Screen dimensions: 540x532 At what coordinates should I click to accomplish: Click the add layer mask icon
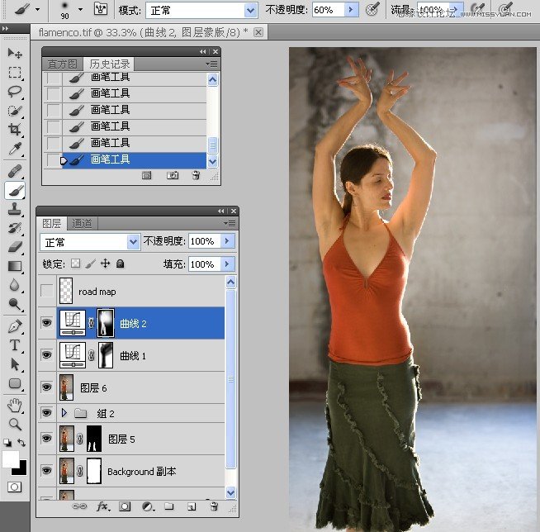(126, 506)
